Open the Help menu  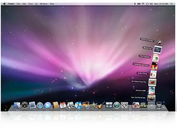pos(52,4)
